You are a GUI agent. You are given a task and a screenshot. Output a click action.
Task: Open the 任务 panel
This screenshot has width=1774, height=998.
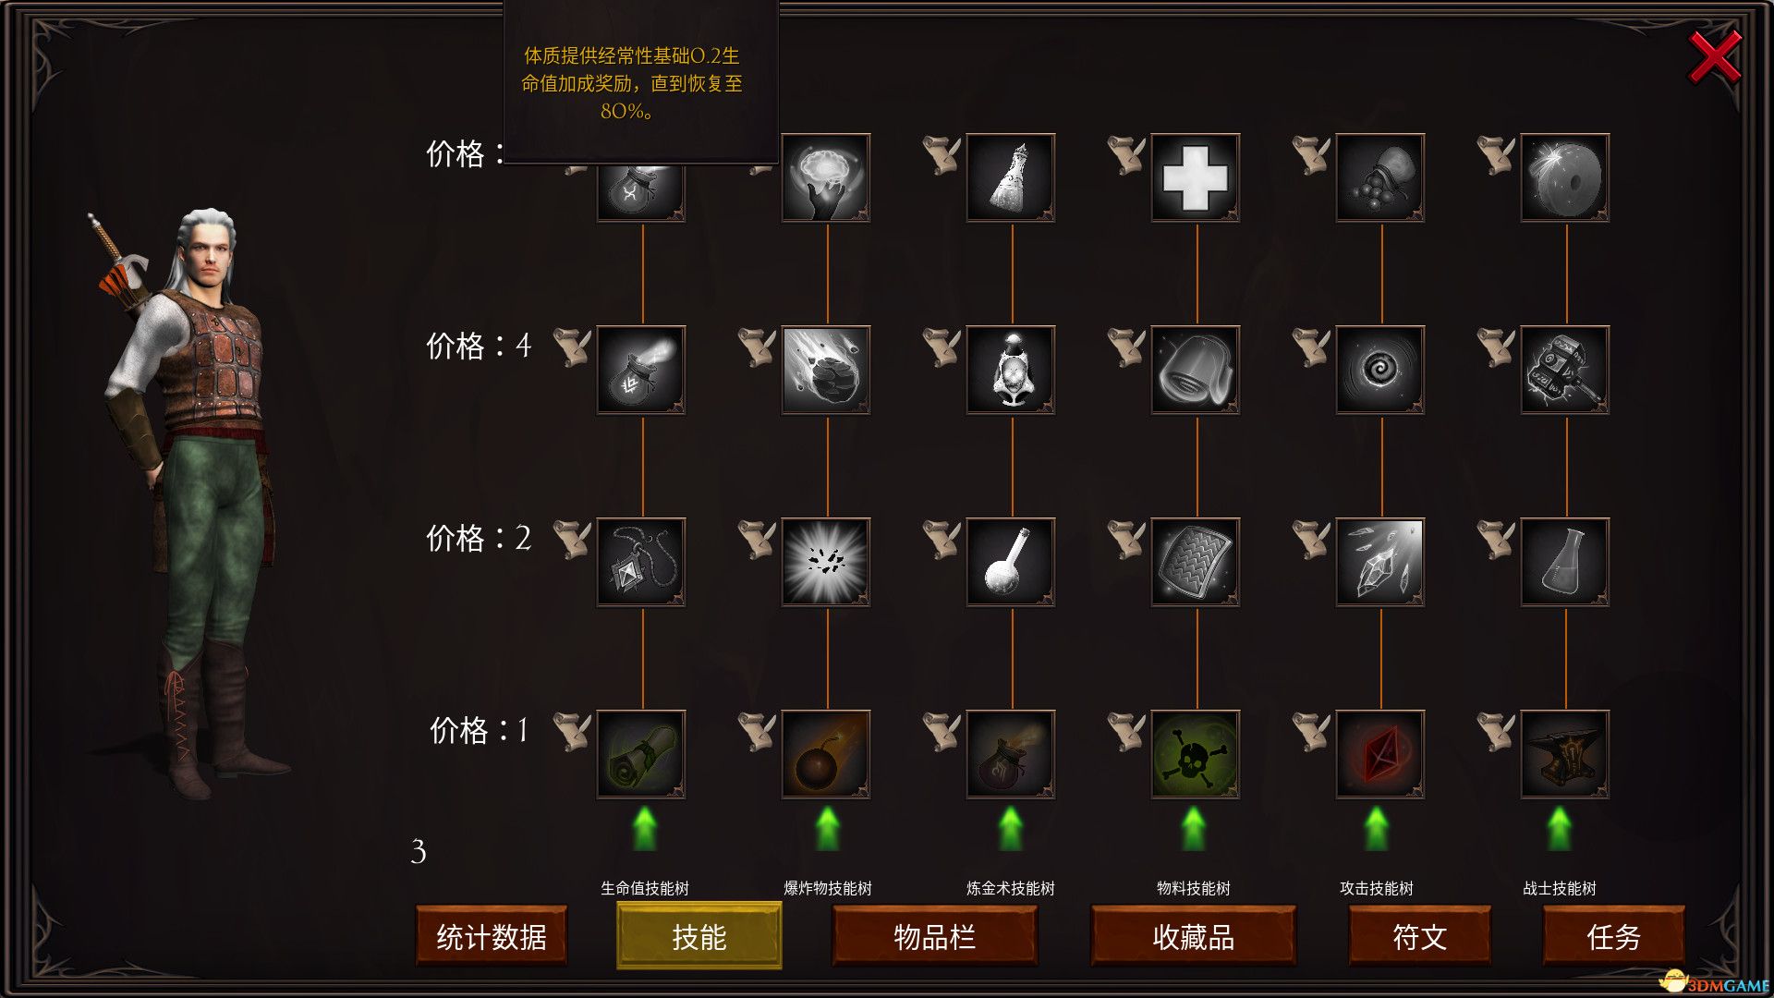click(x=1613, y=936)
